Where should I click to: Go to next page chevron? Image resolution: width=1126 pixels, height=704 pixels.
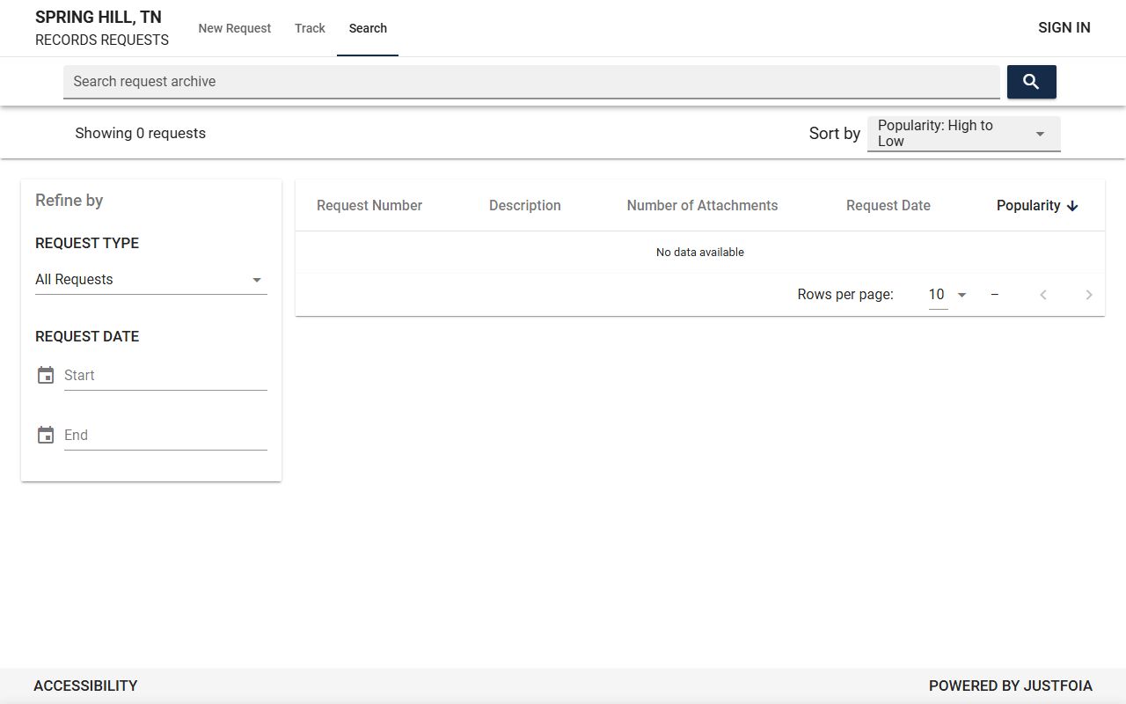click(1088, 295)
